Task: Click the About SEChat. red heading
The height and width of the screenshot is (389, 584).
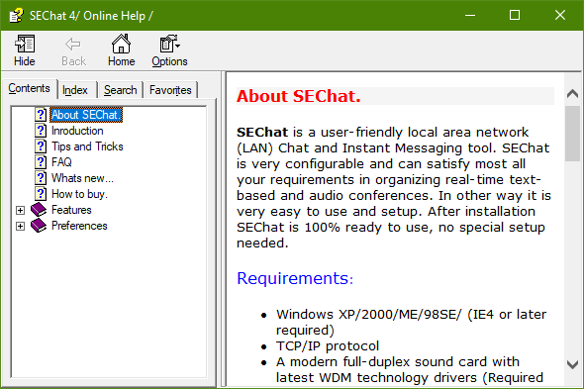Action: (x=298, y=96)
